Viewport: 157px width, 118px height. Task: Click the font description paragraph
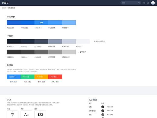pos(34,104)
